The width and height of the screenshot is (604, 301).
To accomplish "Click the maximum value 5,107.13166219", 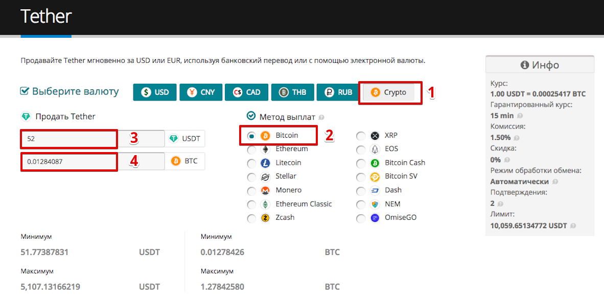I will [51, 287].
